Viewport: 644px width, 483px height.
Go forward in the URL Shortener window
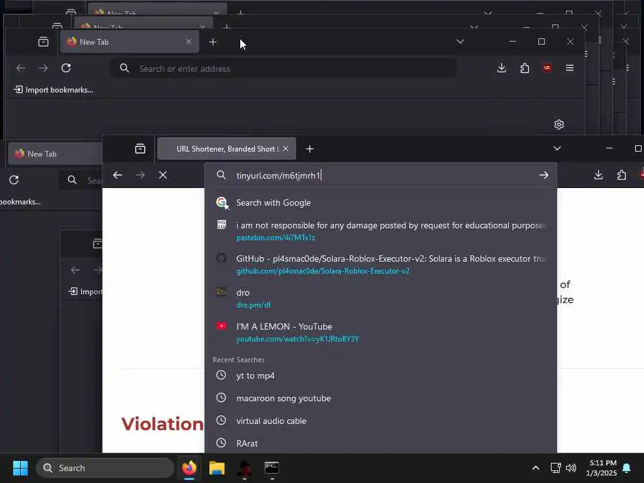[140, 175]
